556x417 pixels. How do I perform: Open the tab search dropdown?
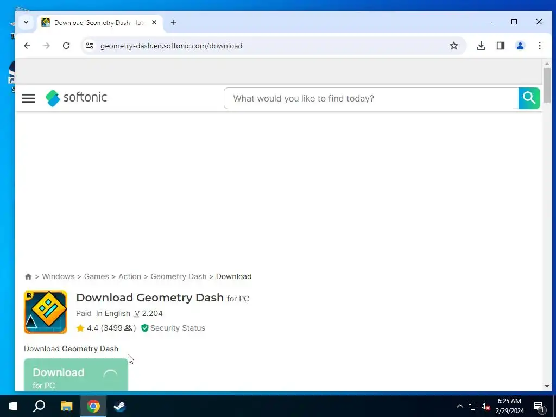coord(26,22)
